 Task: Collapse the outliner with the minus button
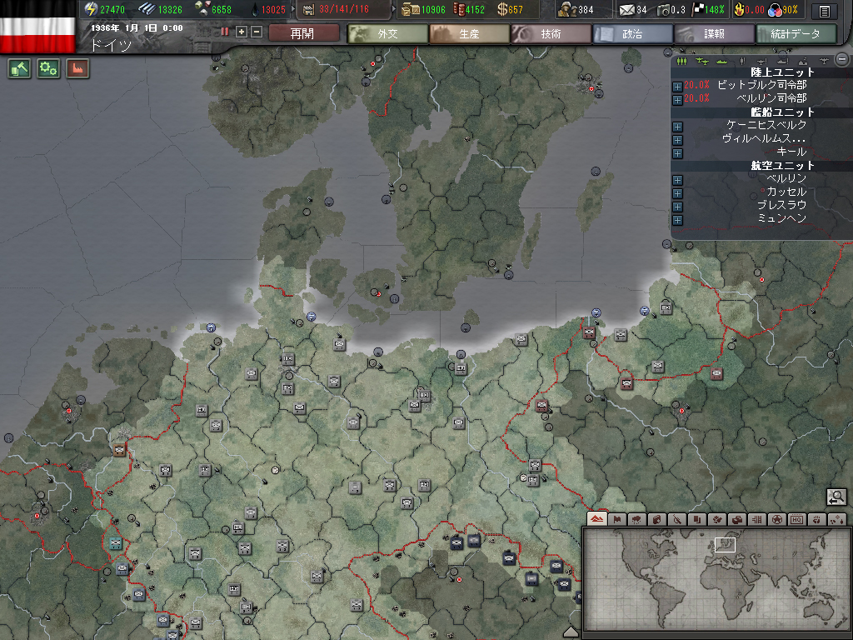[842, 59]
